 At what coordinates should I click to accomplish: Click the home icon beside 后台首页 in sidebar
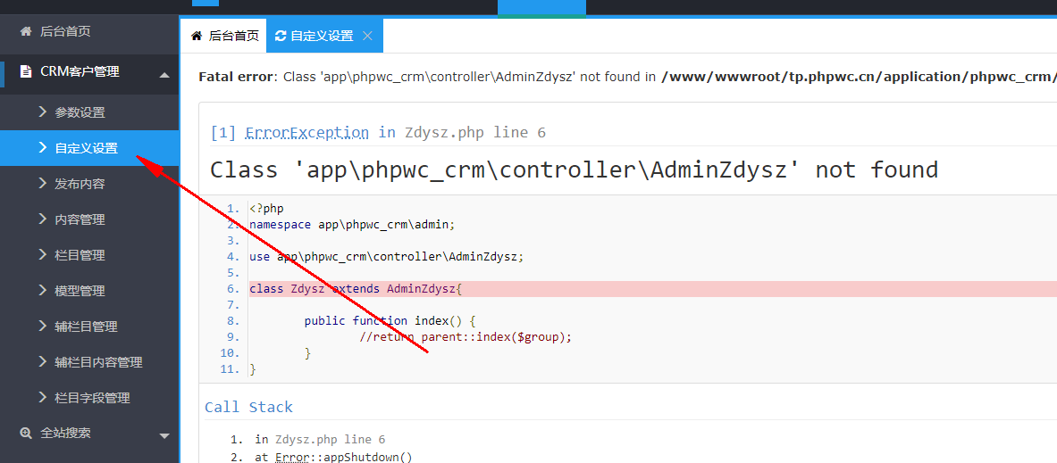tap(26, 31)
